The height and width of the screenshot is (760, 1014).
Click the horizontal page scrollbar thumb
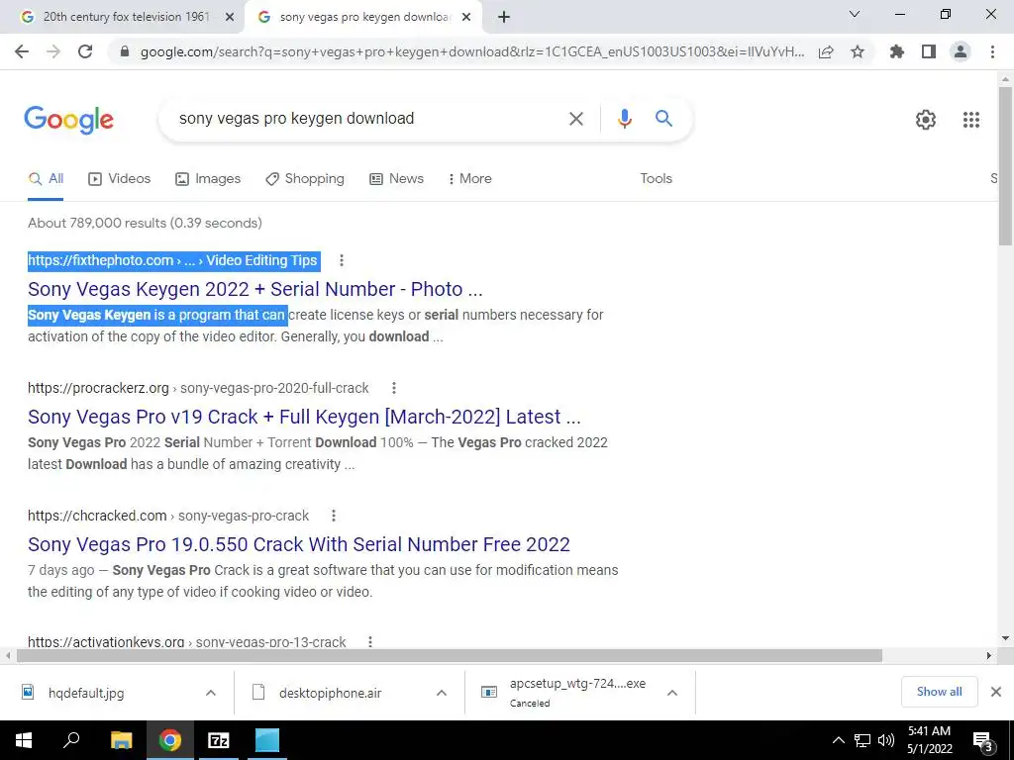tap(450, 656)
